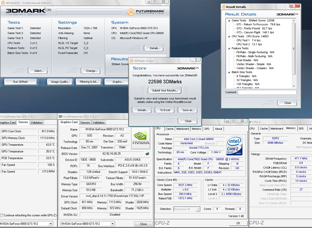
Task: Click the NVIDIA logo in GPU-Z
Action: [141, 139]
